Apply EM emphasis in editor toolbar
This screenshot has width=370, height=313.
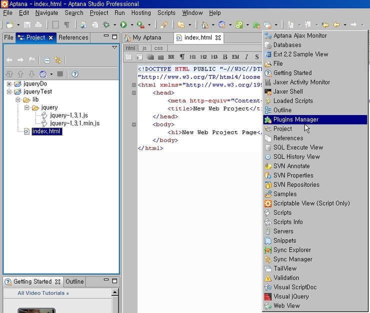(x=235, y=57)
